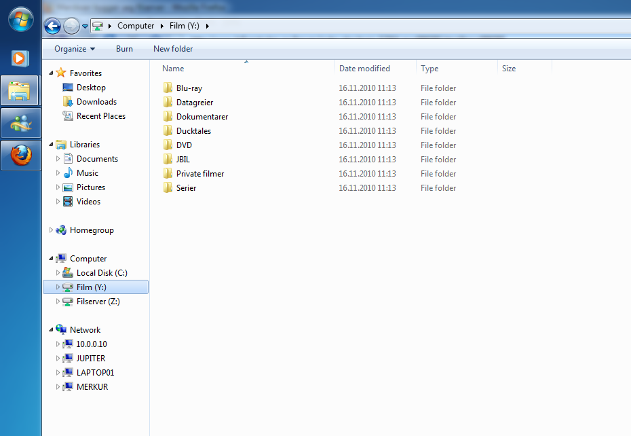Viewport: 631px width, 436px height.
Task: Select the DVD folder icon
Action: click(x=168, y=145)
